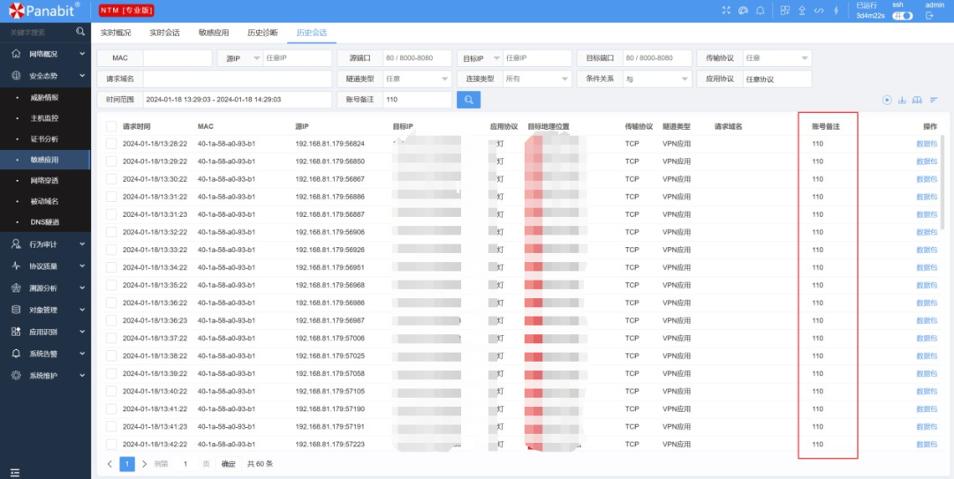Click the 安全态势 globe icon
This screenshot has height=479, width=954.
point(16,76)
